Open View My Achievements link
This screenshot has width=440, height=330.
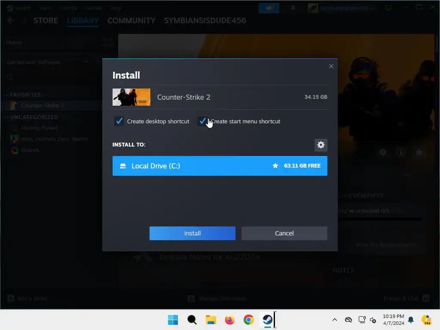[x=386, y=244]
